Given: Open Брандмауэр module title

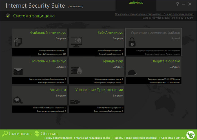Looking at the screenshot, I should [113, 61].
